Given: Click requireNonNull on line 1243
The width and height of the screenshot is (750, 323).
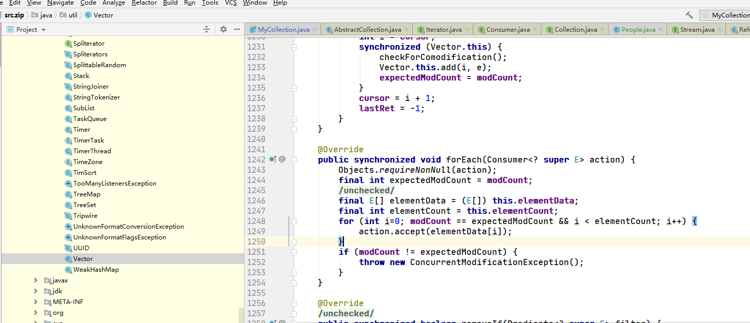Looking at the screenshot, I should (415, 170).
